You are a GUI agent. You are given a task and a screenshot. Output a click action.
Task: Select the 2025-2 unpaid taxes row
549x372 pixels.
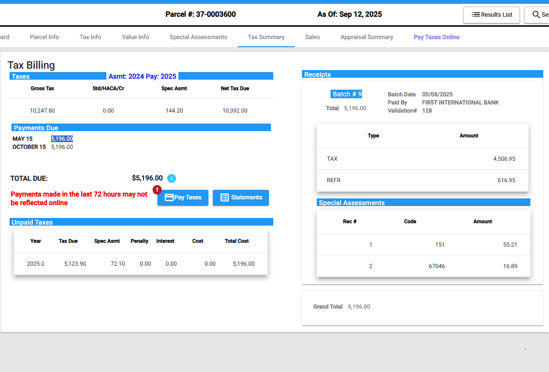click(x=140, y=264)
